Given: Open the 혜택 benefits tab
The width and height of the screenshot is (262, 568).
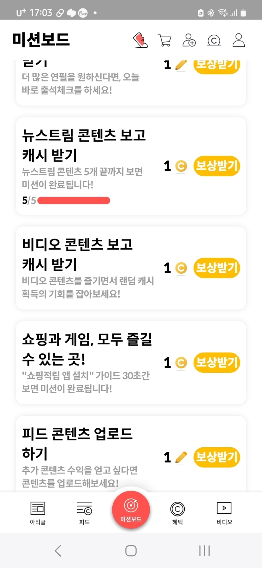Looking at the screenshot, I should click(177, 513).
